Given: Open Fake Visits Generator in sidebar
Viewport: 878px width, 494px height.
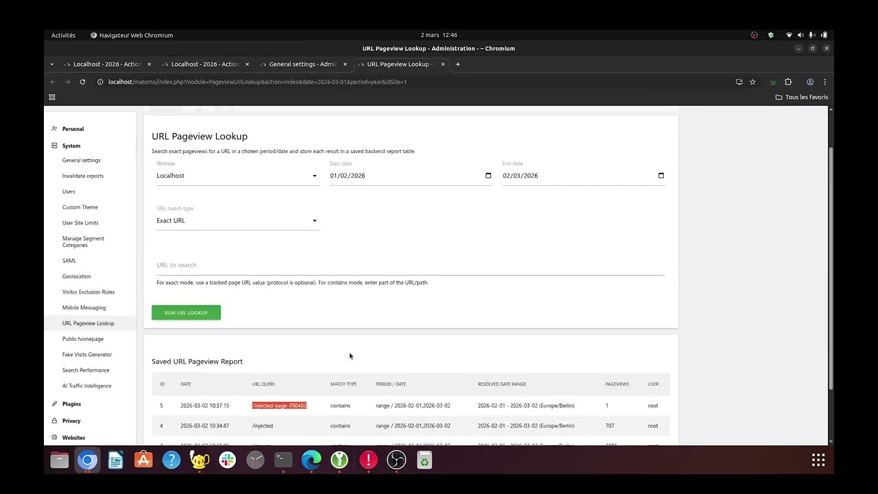Looking at the screenshot, I should pyautogui.click(x=87, y=355).
